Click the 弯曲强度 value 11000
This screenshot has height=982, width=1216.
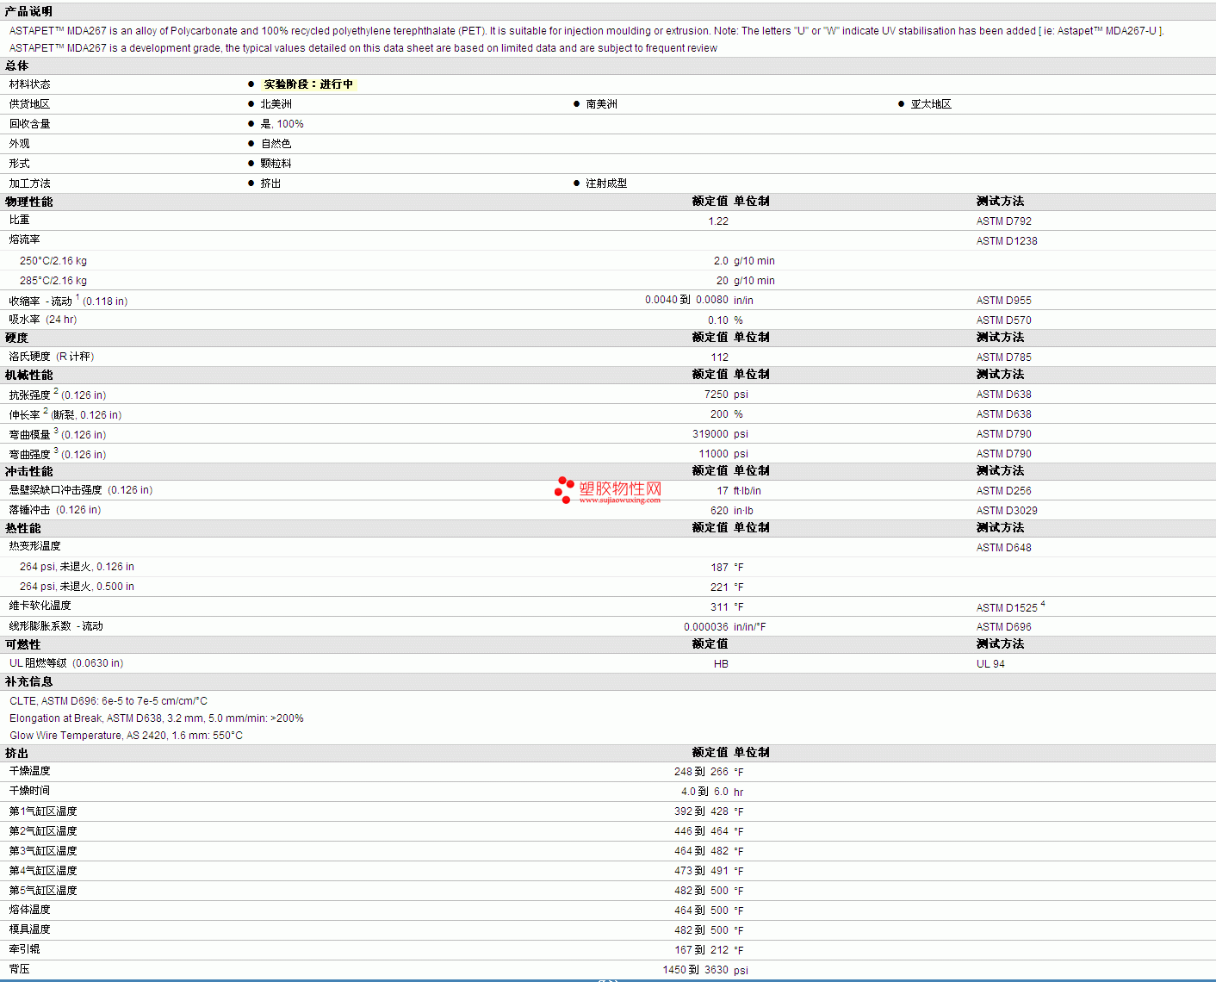[714, 454]
